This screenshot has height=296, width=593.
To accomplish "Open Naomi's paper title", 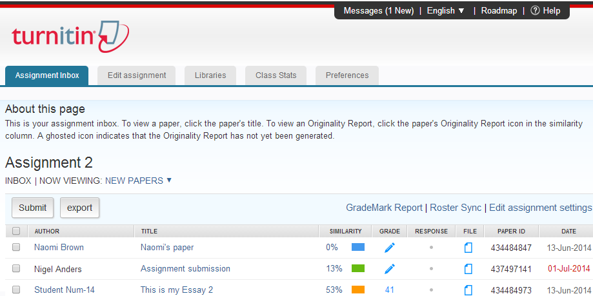I will pos(167,248).
